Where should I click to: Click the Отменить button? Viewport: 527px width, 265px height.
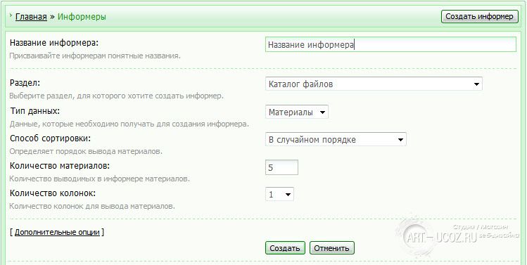click(x=331, y=248)
